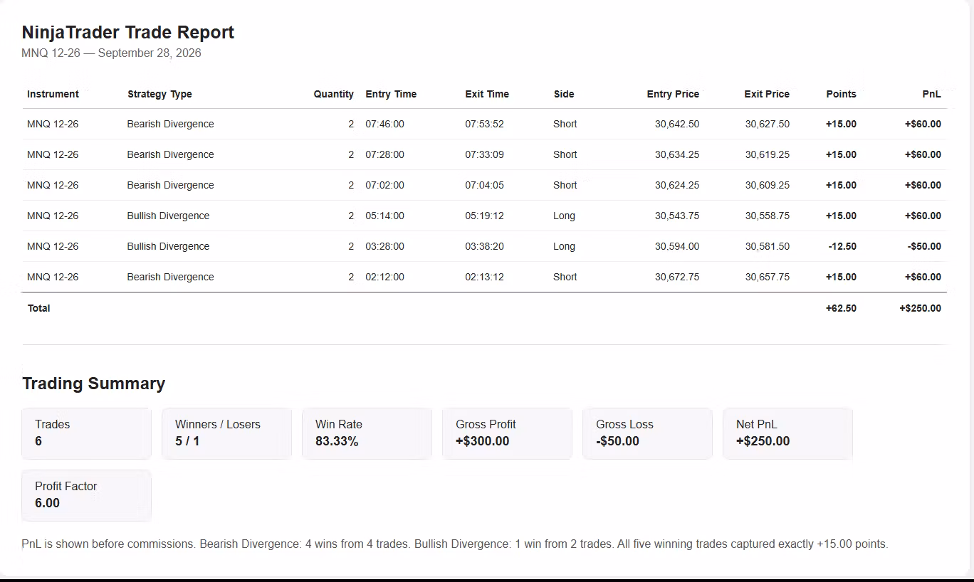Click exit price 30,627.50
The image size is (974, 582).
coord(768,124)
